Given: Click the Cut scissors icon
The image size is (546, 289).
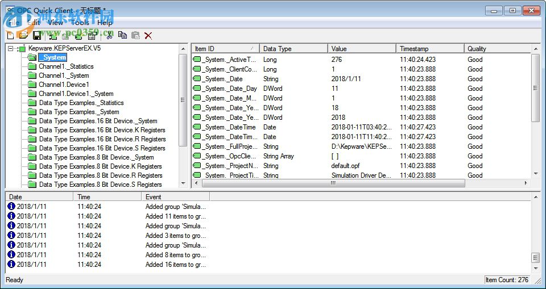Looking at the screenshot, I should pyautogui.click(x=109, y=35).
